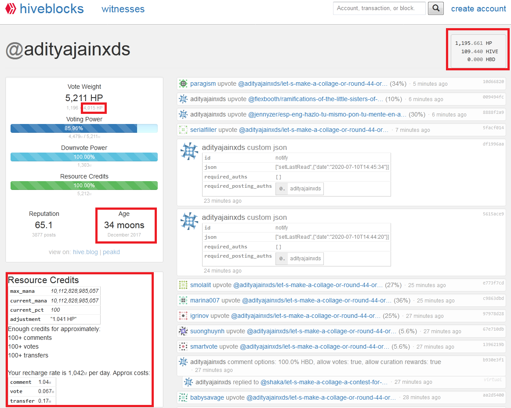Click the avatar beside the second custom json entry
Image resolution: width=511 pixels, height=408 pixels.
188,221
